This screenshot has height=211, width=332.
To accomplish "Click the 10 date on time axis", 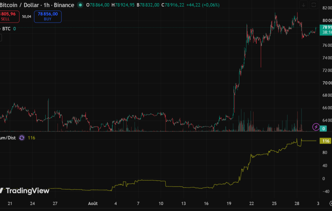I will point(161,203).
